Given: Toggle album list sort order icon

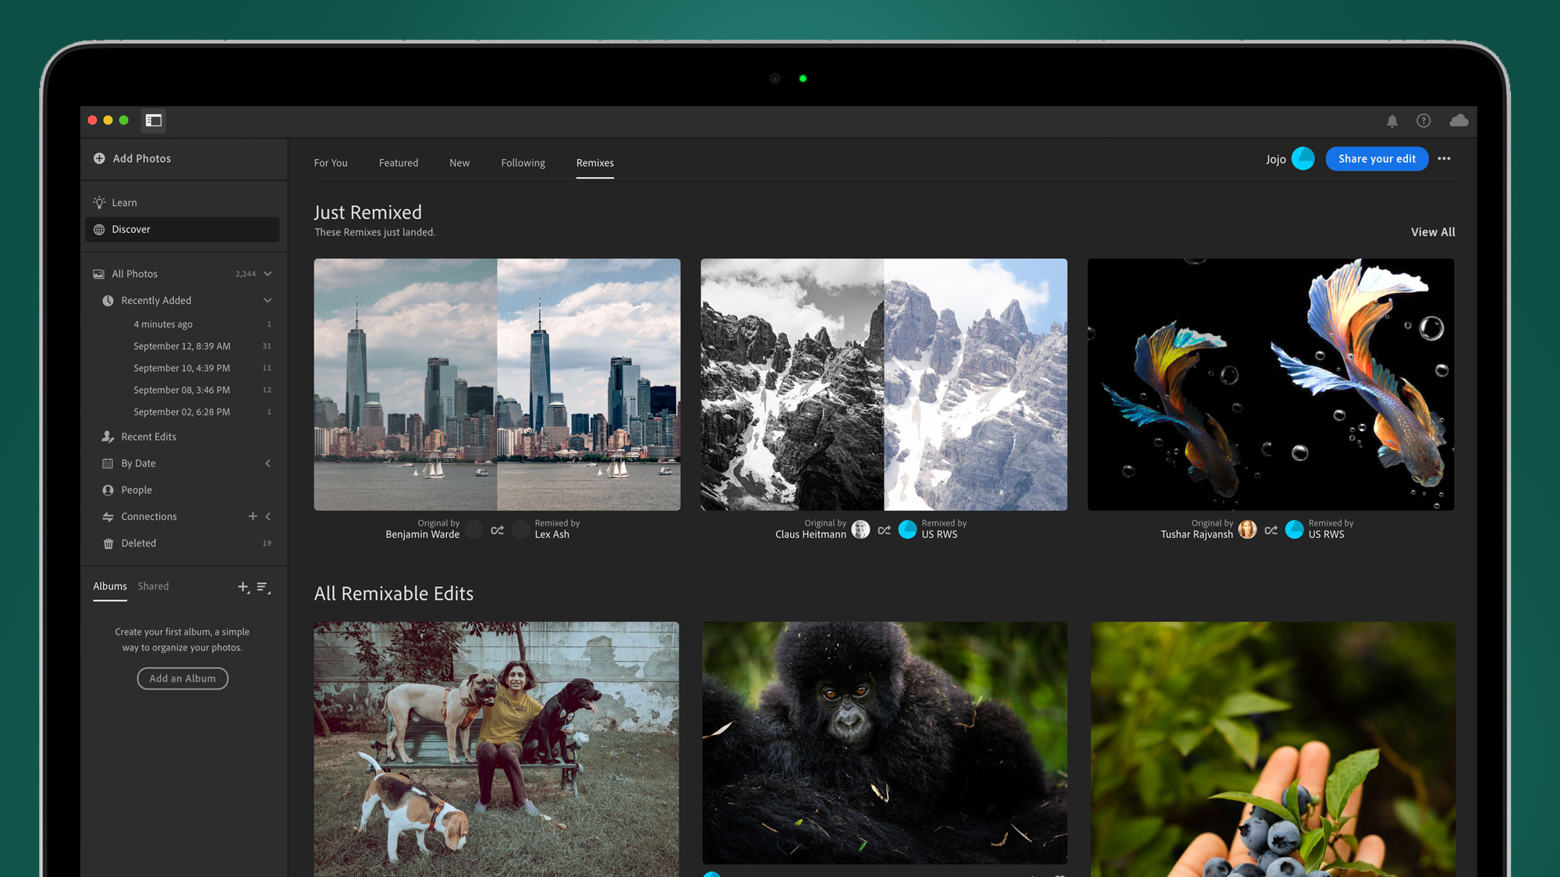Looking at the screenshot, I should (x=264, y=585).
